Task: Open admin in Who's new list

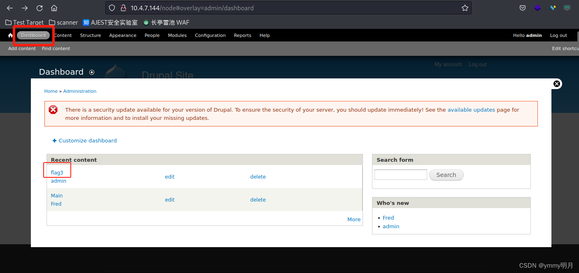Action: point(391,226)
